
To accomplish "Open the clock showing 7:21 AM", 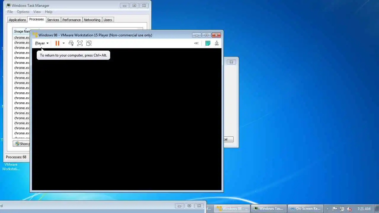I will (364, 209).
